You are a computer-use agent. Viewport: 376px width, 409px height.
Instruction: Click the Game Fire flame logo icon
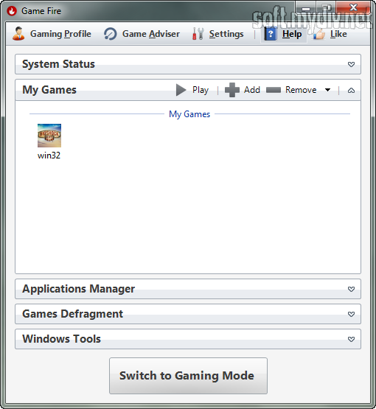pyautogui.click(x=12, y=11)
